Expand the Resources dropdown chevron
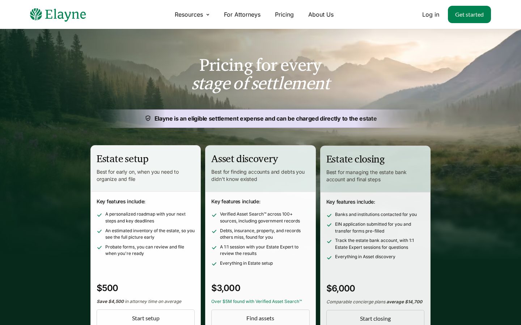The width and height of the screenshot is (521, 325). [x=208, y=15]
